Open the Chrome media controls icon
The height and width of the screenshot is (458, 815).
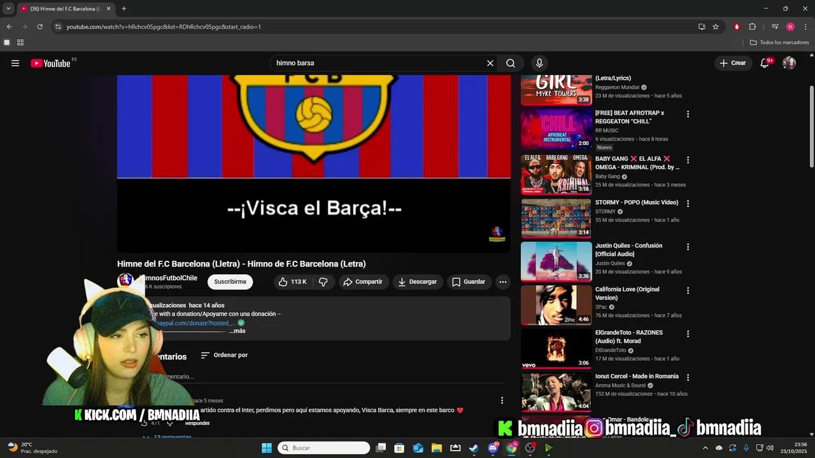pos(775,27)
